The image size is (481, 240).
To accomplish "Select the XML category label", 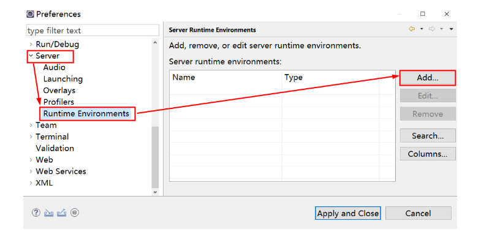I will point(44,183).
